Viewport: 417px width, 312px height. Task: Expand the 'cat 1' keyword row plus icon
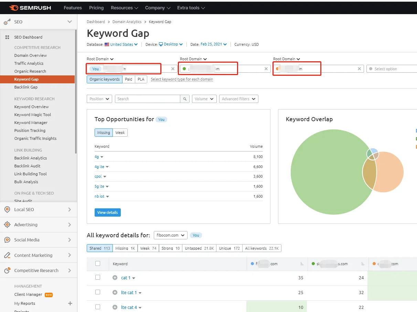click(x=115, y=278)
